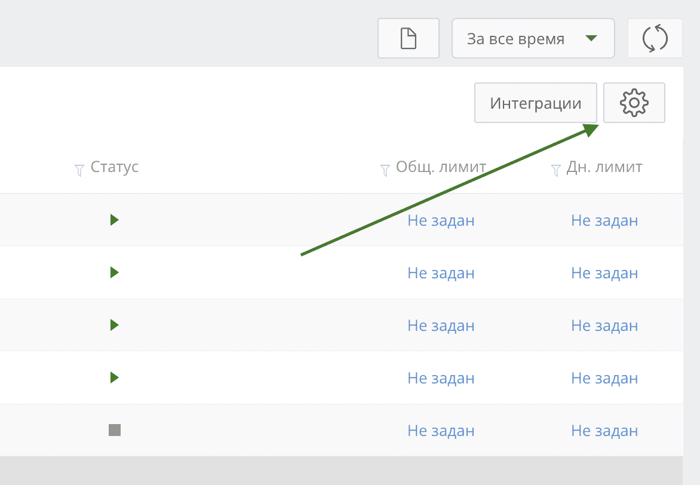Open settings via the gear icon
Screen dimensions: 700x485
click(x=634, y=103)
